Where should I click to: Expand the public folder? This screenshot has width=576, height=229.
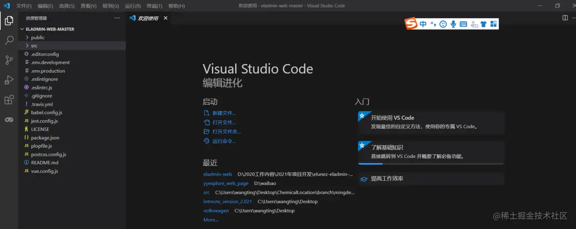click(x=72, y=38)
